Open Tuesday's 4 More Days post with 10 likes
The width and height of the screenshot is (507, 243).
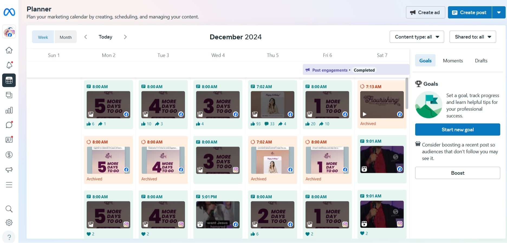(x=163, y=105)
